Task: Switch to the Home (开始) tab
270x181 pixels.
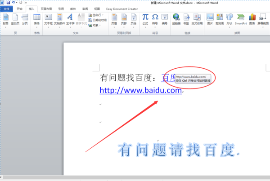Action: (19, 9)
